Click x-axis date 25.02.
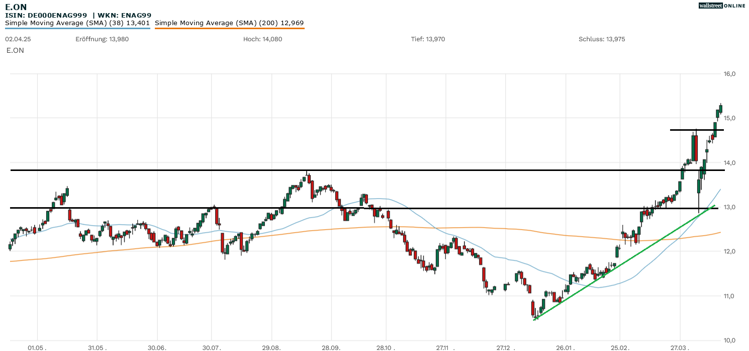The image size is (749, 351). point(620,347)
